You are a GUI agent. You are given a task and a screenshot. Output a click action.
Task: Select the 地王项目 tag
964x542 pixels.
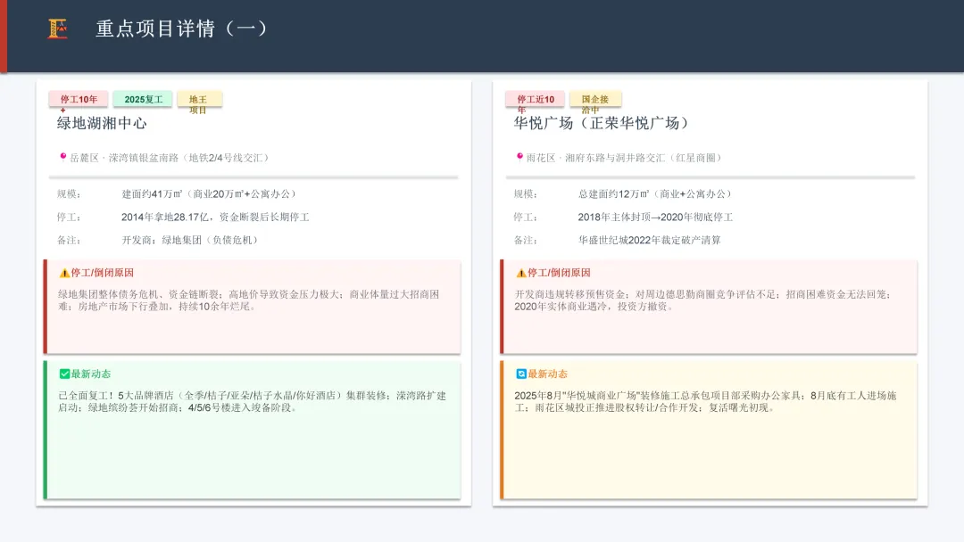point(200,100)
